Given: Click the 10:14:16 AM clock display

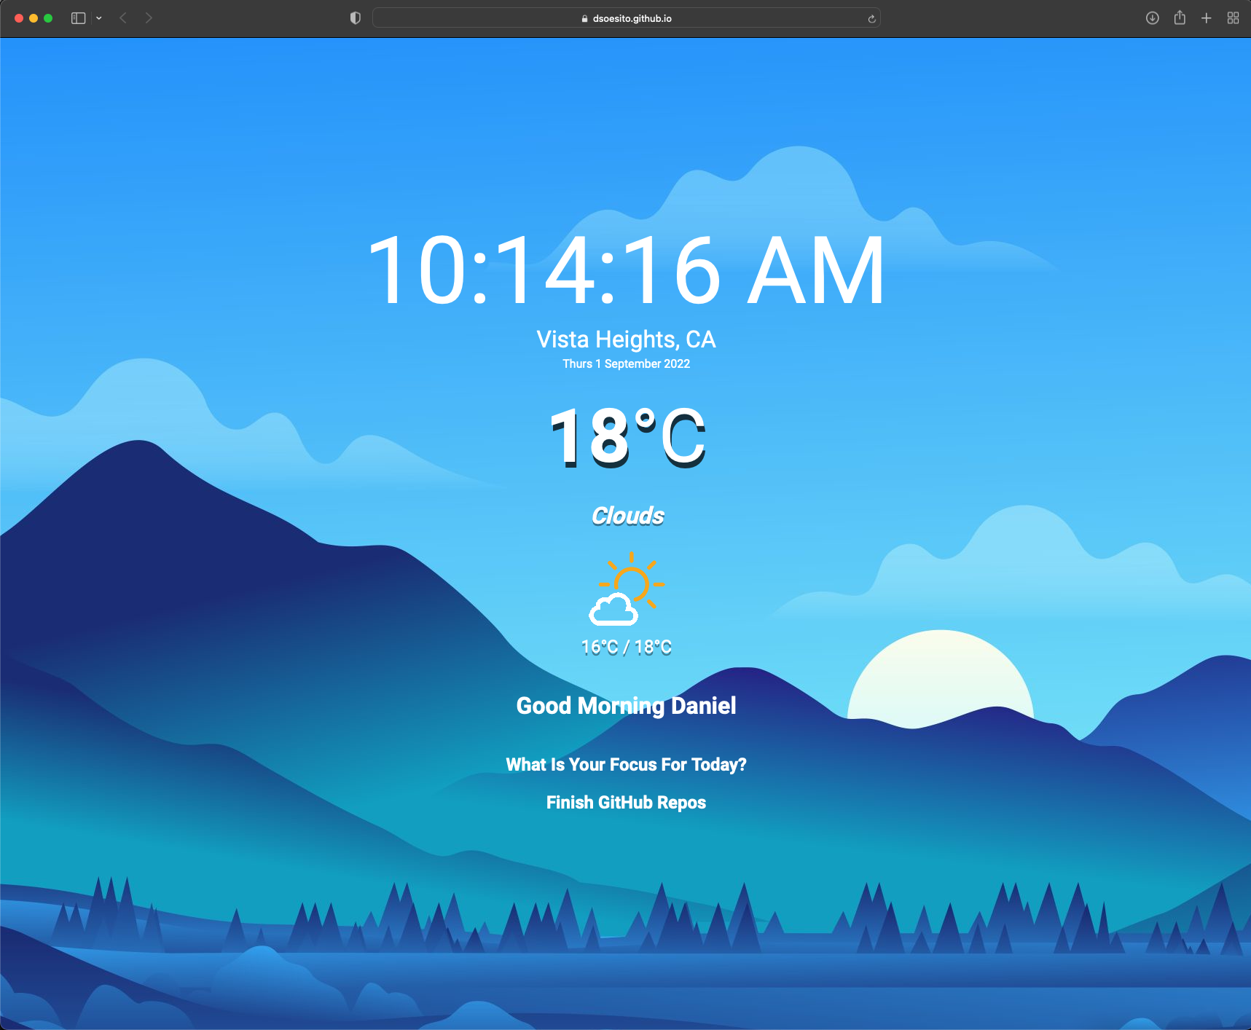Looking at the screenshot, I should tap(626, 270).
